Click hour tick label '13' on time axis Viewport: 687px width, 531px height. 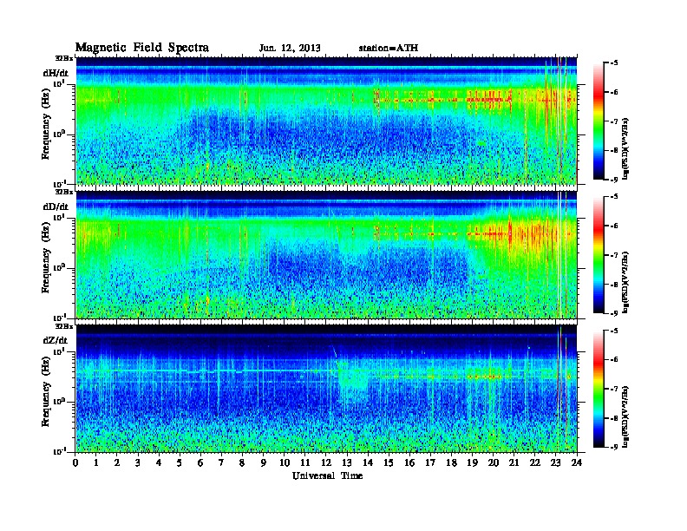(x=347, y=463)
